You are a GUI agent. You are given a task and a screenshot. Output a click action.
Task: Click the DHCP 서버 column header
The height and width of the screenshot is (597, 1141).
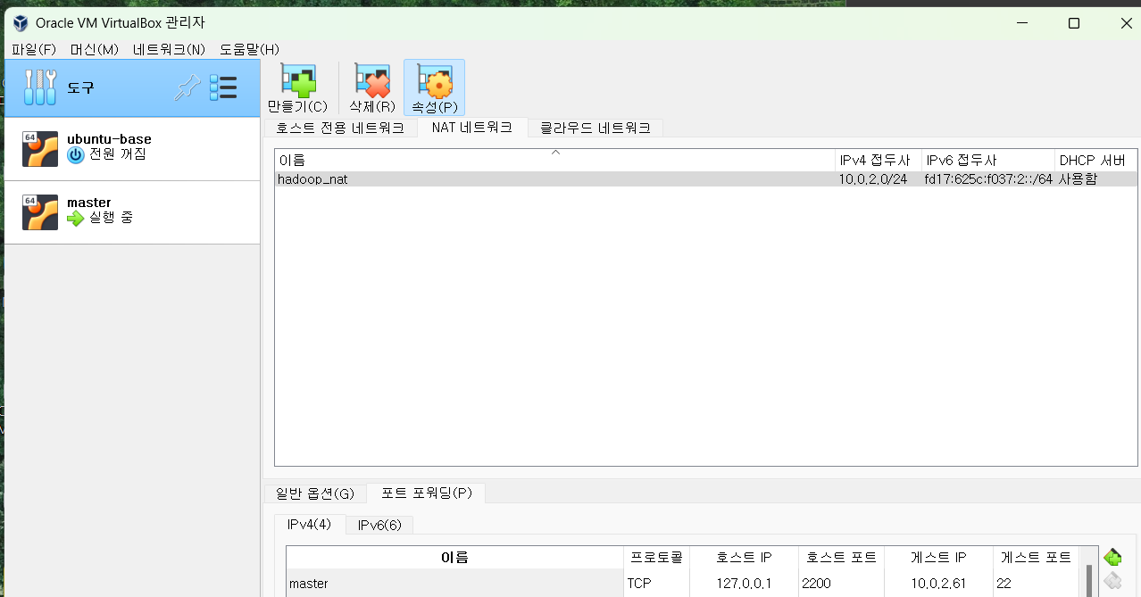[x=1095, y=161]
